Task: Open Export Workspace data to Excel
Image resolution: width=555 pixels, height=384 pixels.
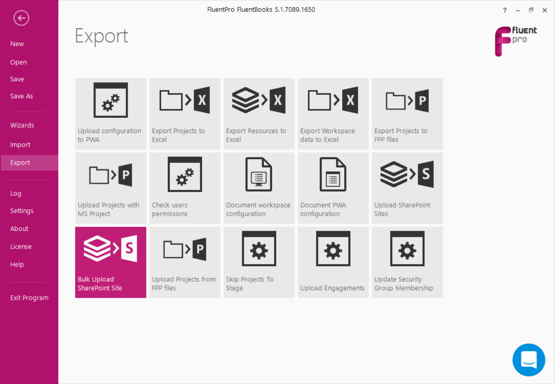Action: coord(333,114)
